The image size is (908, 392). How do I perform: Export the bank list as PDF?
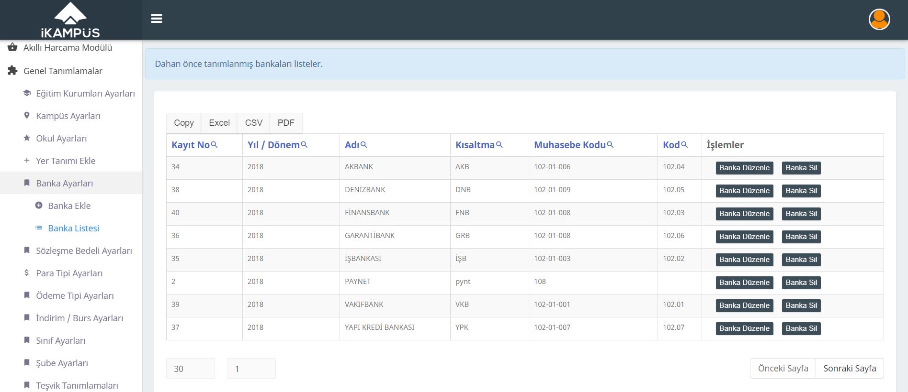tap(286, 123)
